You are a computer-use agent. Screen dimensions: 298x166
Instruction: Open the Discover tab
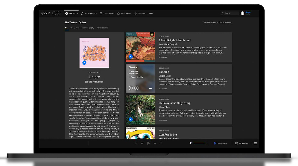[71, 13]
